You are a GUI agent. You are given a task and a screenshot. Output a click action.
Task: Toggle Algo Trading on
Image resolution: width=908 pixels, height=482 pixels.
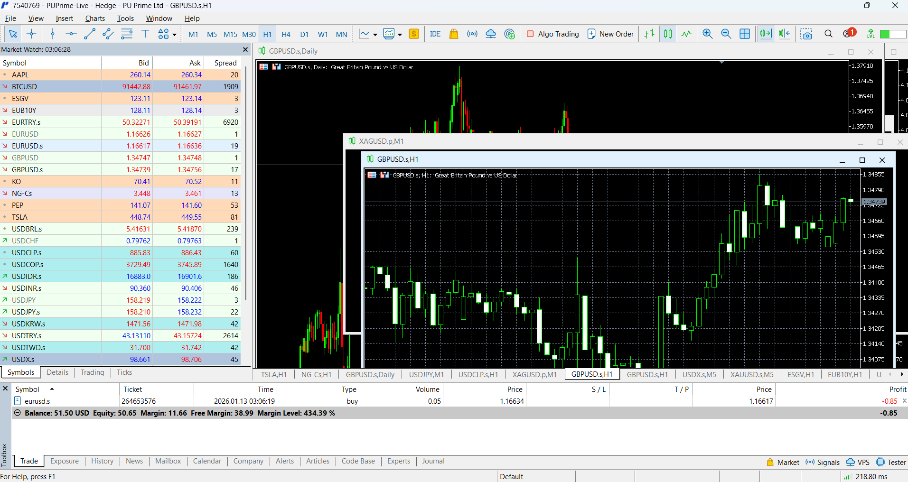(x=552, y=34)
